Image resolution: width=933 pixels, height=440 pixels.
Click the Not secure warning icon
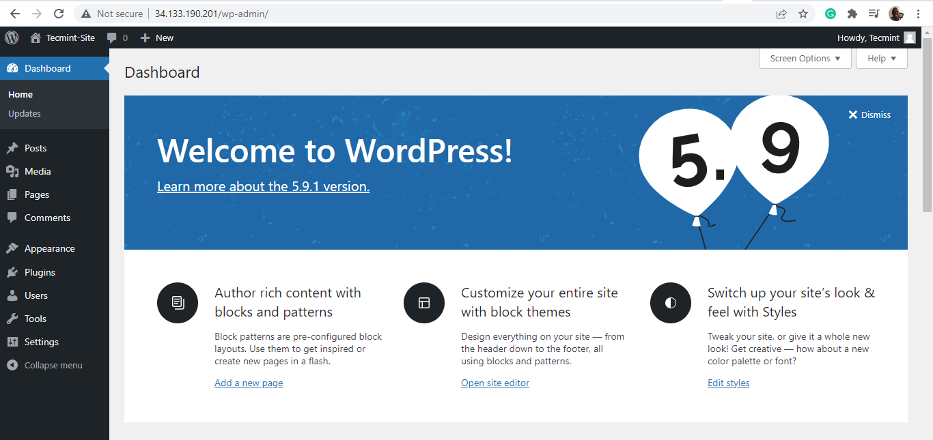86,14
